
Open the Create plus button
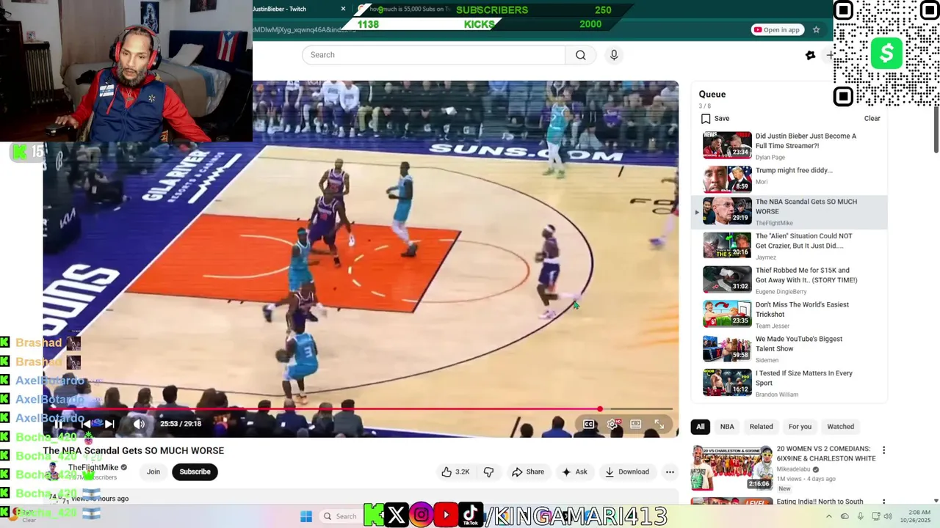831,55
